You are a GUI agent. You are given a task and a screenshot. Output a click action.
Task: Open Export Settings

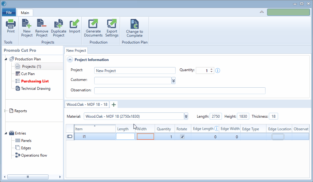[112, 24]
